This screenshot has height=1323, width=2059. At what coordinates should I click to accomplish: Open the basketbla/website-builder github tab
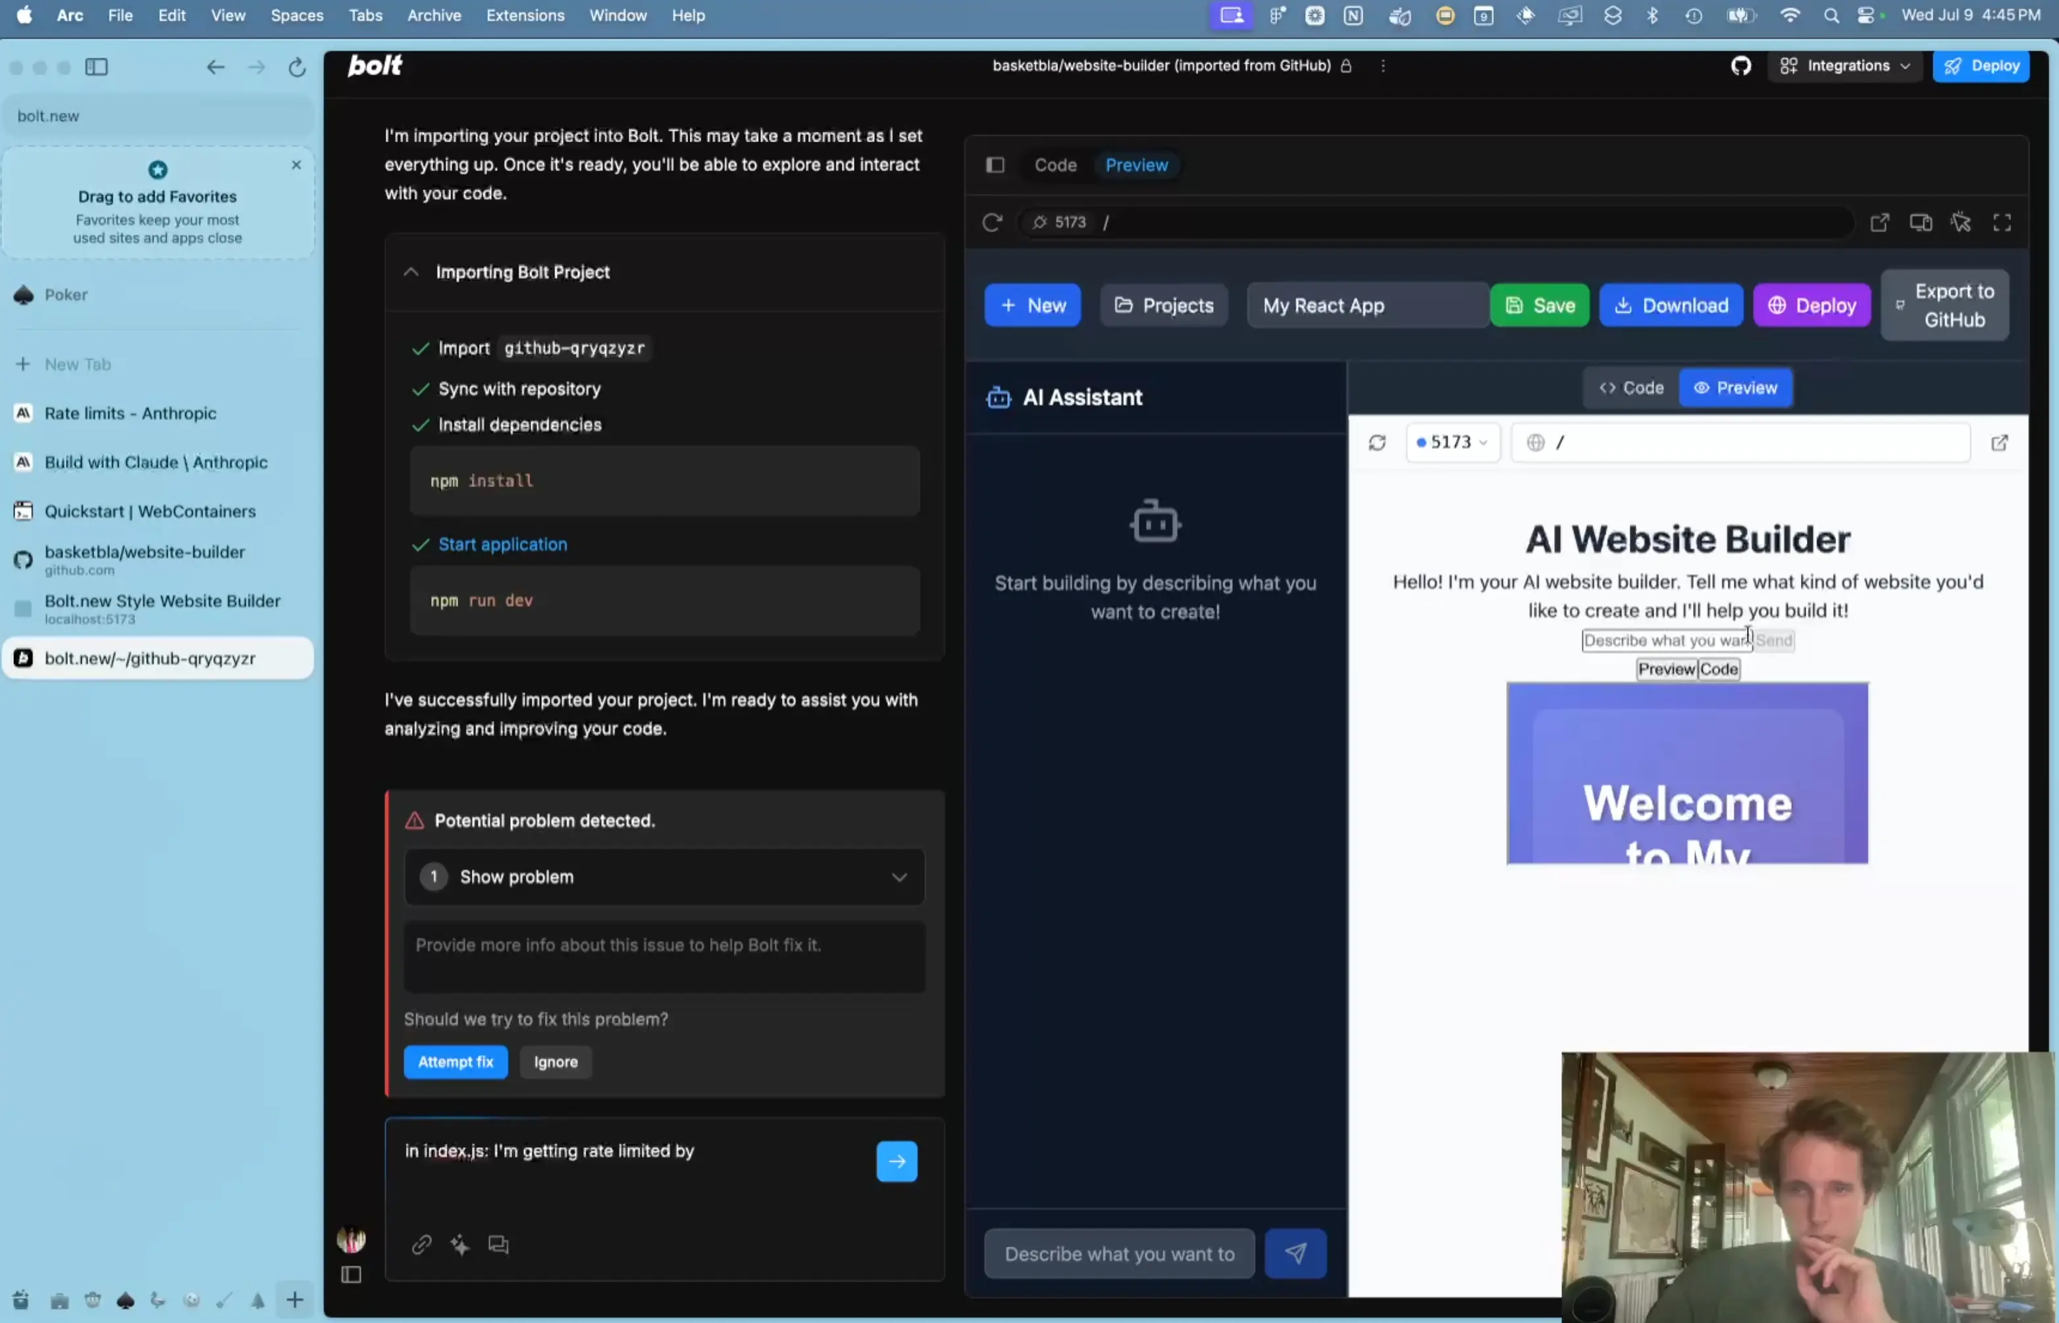coord(158,560)
